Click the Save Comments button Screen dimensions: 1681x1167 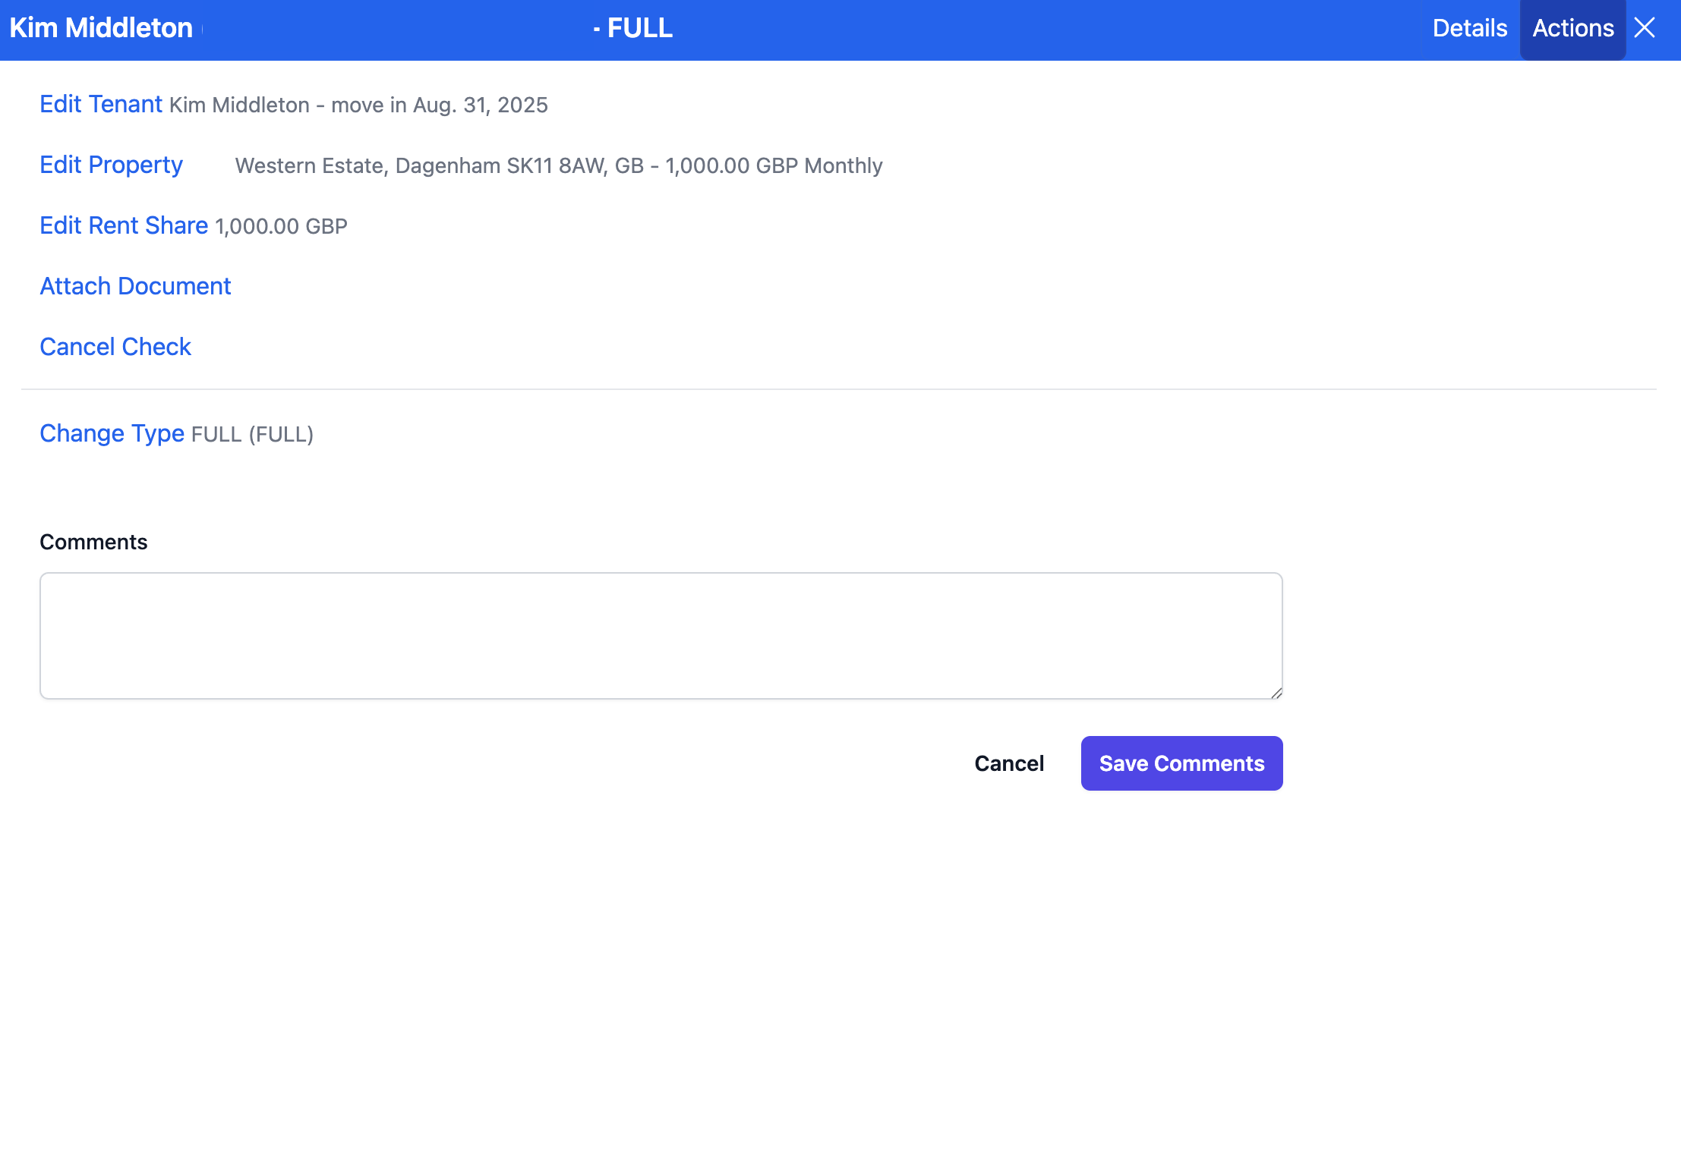tap(1181, 763)
